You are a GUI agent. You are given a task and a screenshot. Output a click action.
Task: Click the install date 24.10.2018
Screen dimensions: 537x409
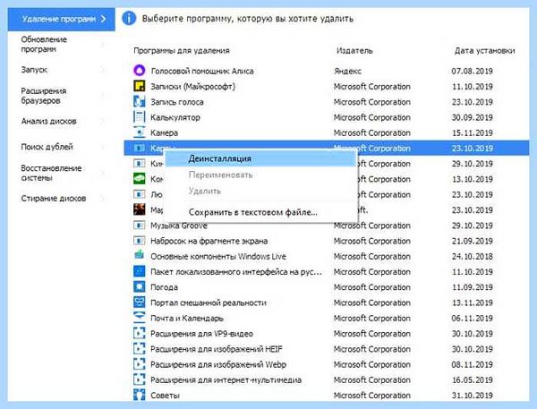point(472,256)
